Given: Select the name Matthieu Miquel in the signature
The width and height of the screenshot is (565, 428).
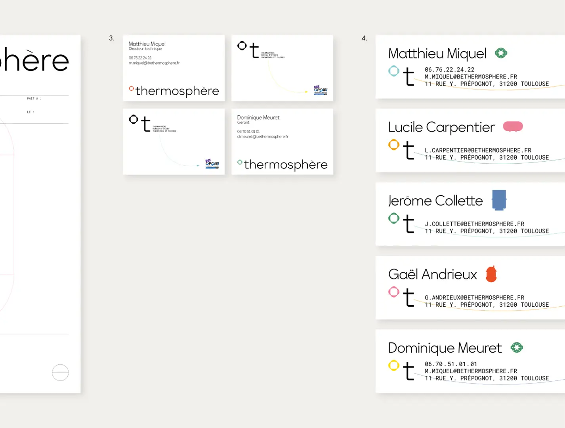Looking at the screenshot, I should (437, 54).
